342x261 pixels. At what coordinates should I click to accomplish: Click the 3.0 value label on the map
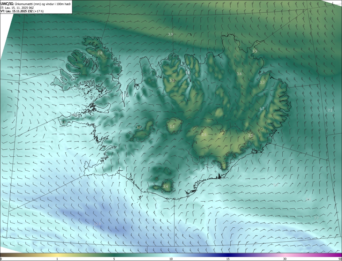(250, 135)
